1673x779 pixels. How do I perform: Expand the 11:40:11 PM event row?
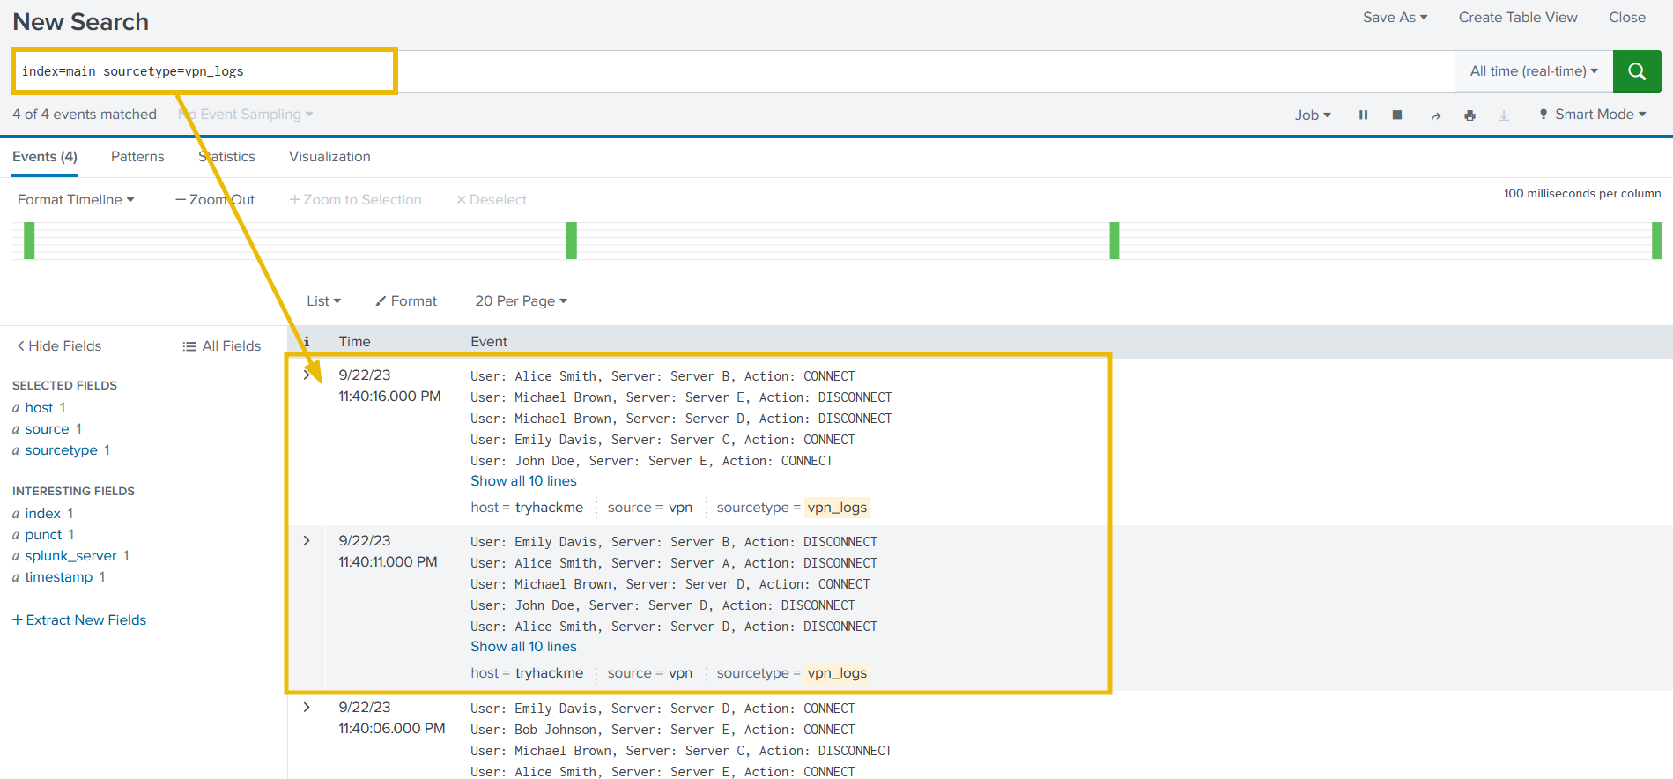[307, 541]
